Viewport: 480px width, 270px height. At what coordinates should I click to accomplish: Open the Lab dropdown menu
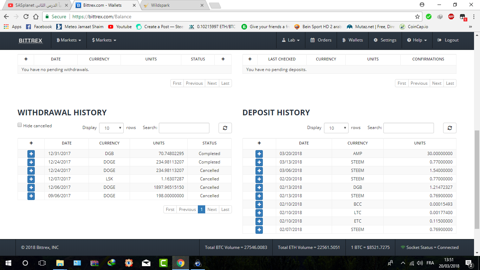coord(291,40)
